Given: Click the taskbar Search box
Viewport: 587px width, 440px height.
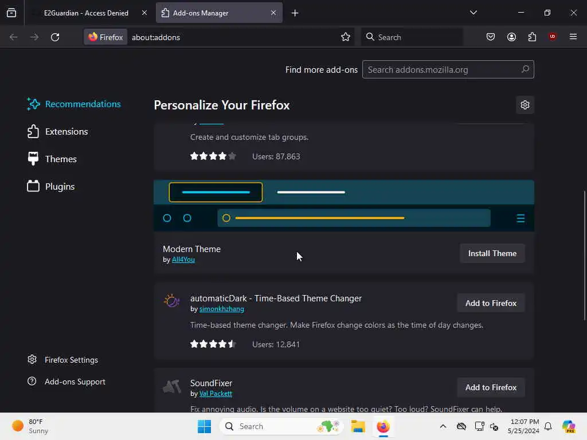Looking at the screenshot, I should [281, 426].
